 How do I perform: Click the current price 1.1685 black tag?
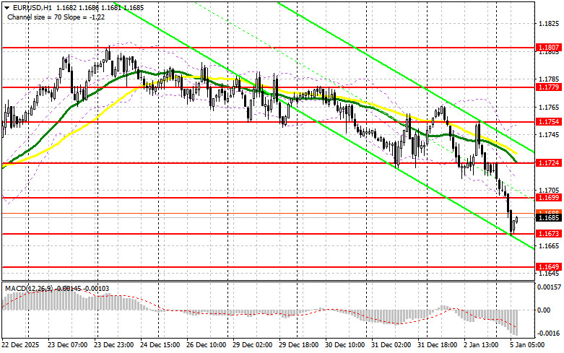[547, 217]
